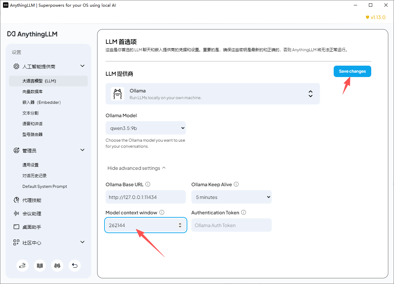This screenshot has width=394, height=284.
Task: Collapse Hide advanced settings
Action: (136, 168)
